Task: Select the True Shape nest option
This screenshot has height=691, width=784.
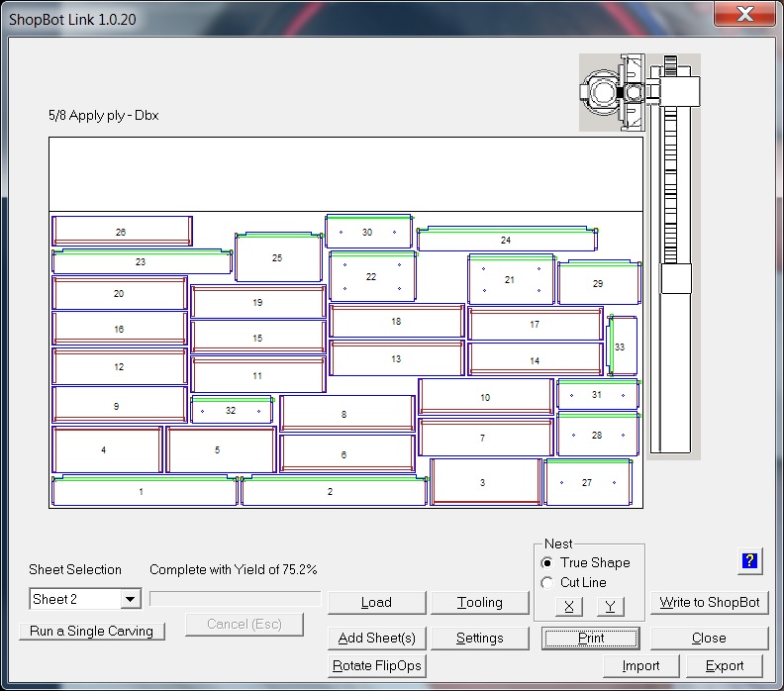Action: [x=547, y=562]
